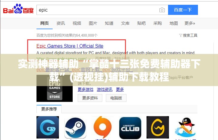The width and height of the screenshot is (218, 140).
Task: Select the 更多推荐 tab
Action: (x=49, y=109)
